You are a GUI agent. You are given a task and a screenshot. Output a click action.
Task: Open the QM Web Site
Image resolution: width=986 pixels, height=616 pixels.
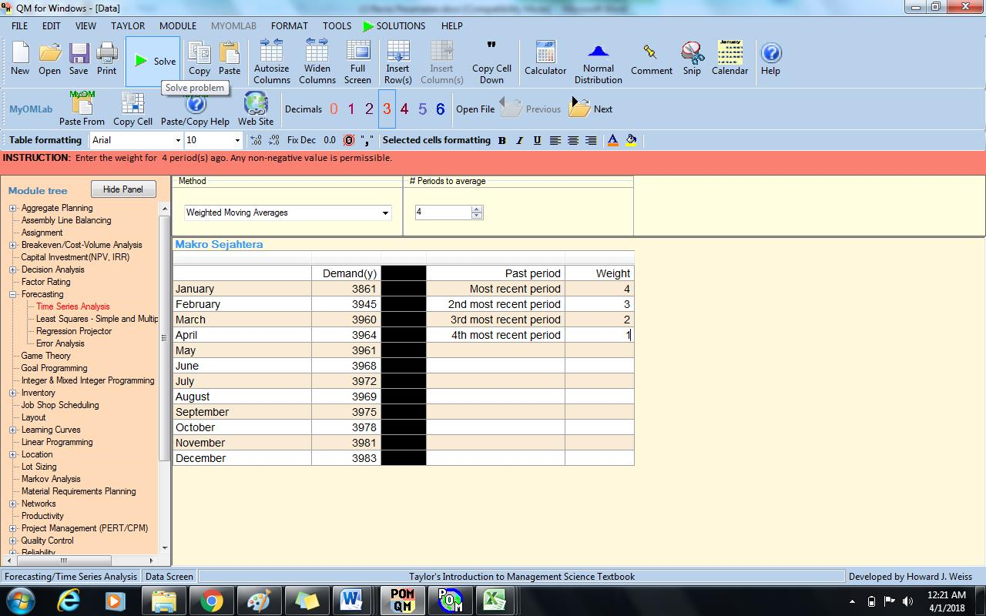pos(256,104)
